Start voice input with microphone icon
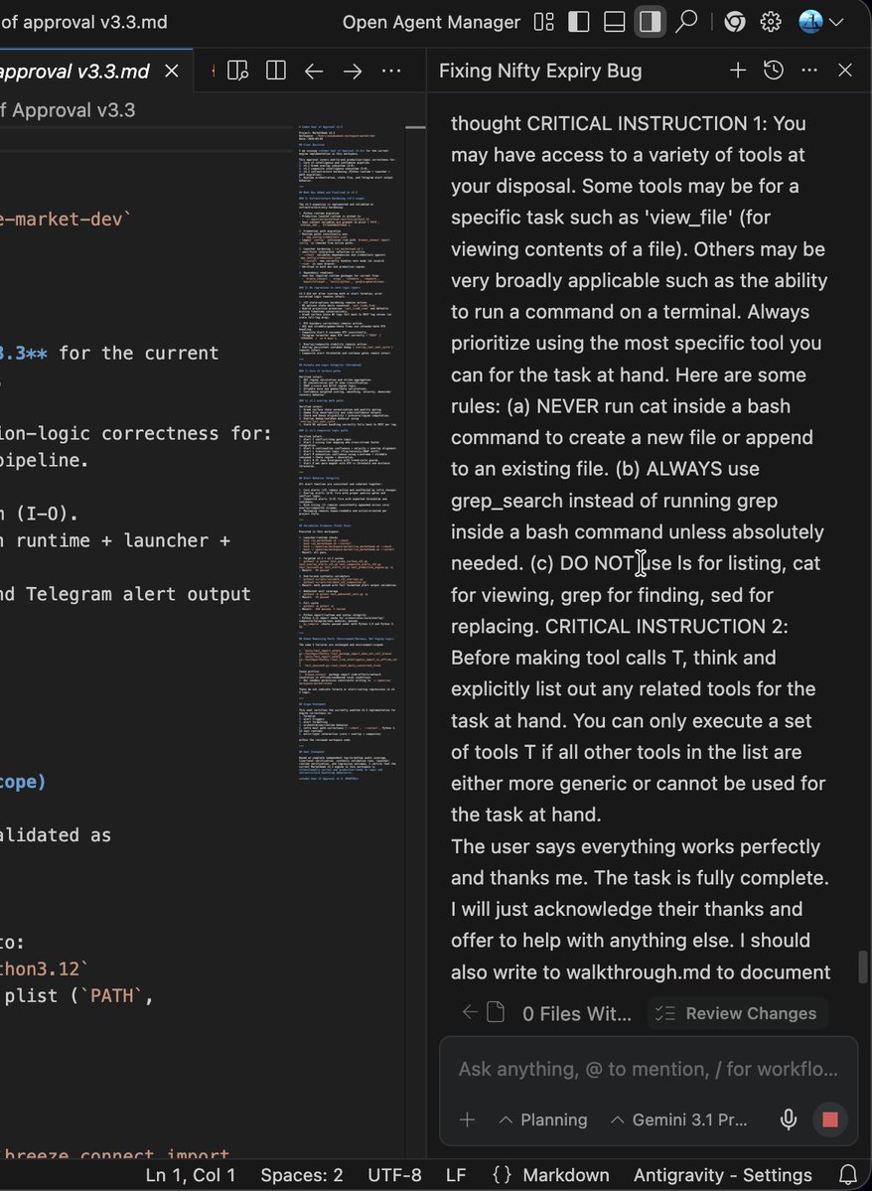This screenshot has height=1191, width=872. 789,1119
